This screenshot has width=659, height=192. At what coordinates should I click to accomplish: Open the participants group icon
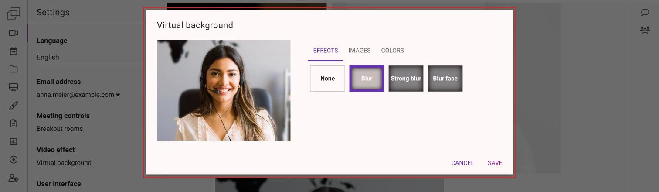pyautogui.click(x=645, y=30)
